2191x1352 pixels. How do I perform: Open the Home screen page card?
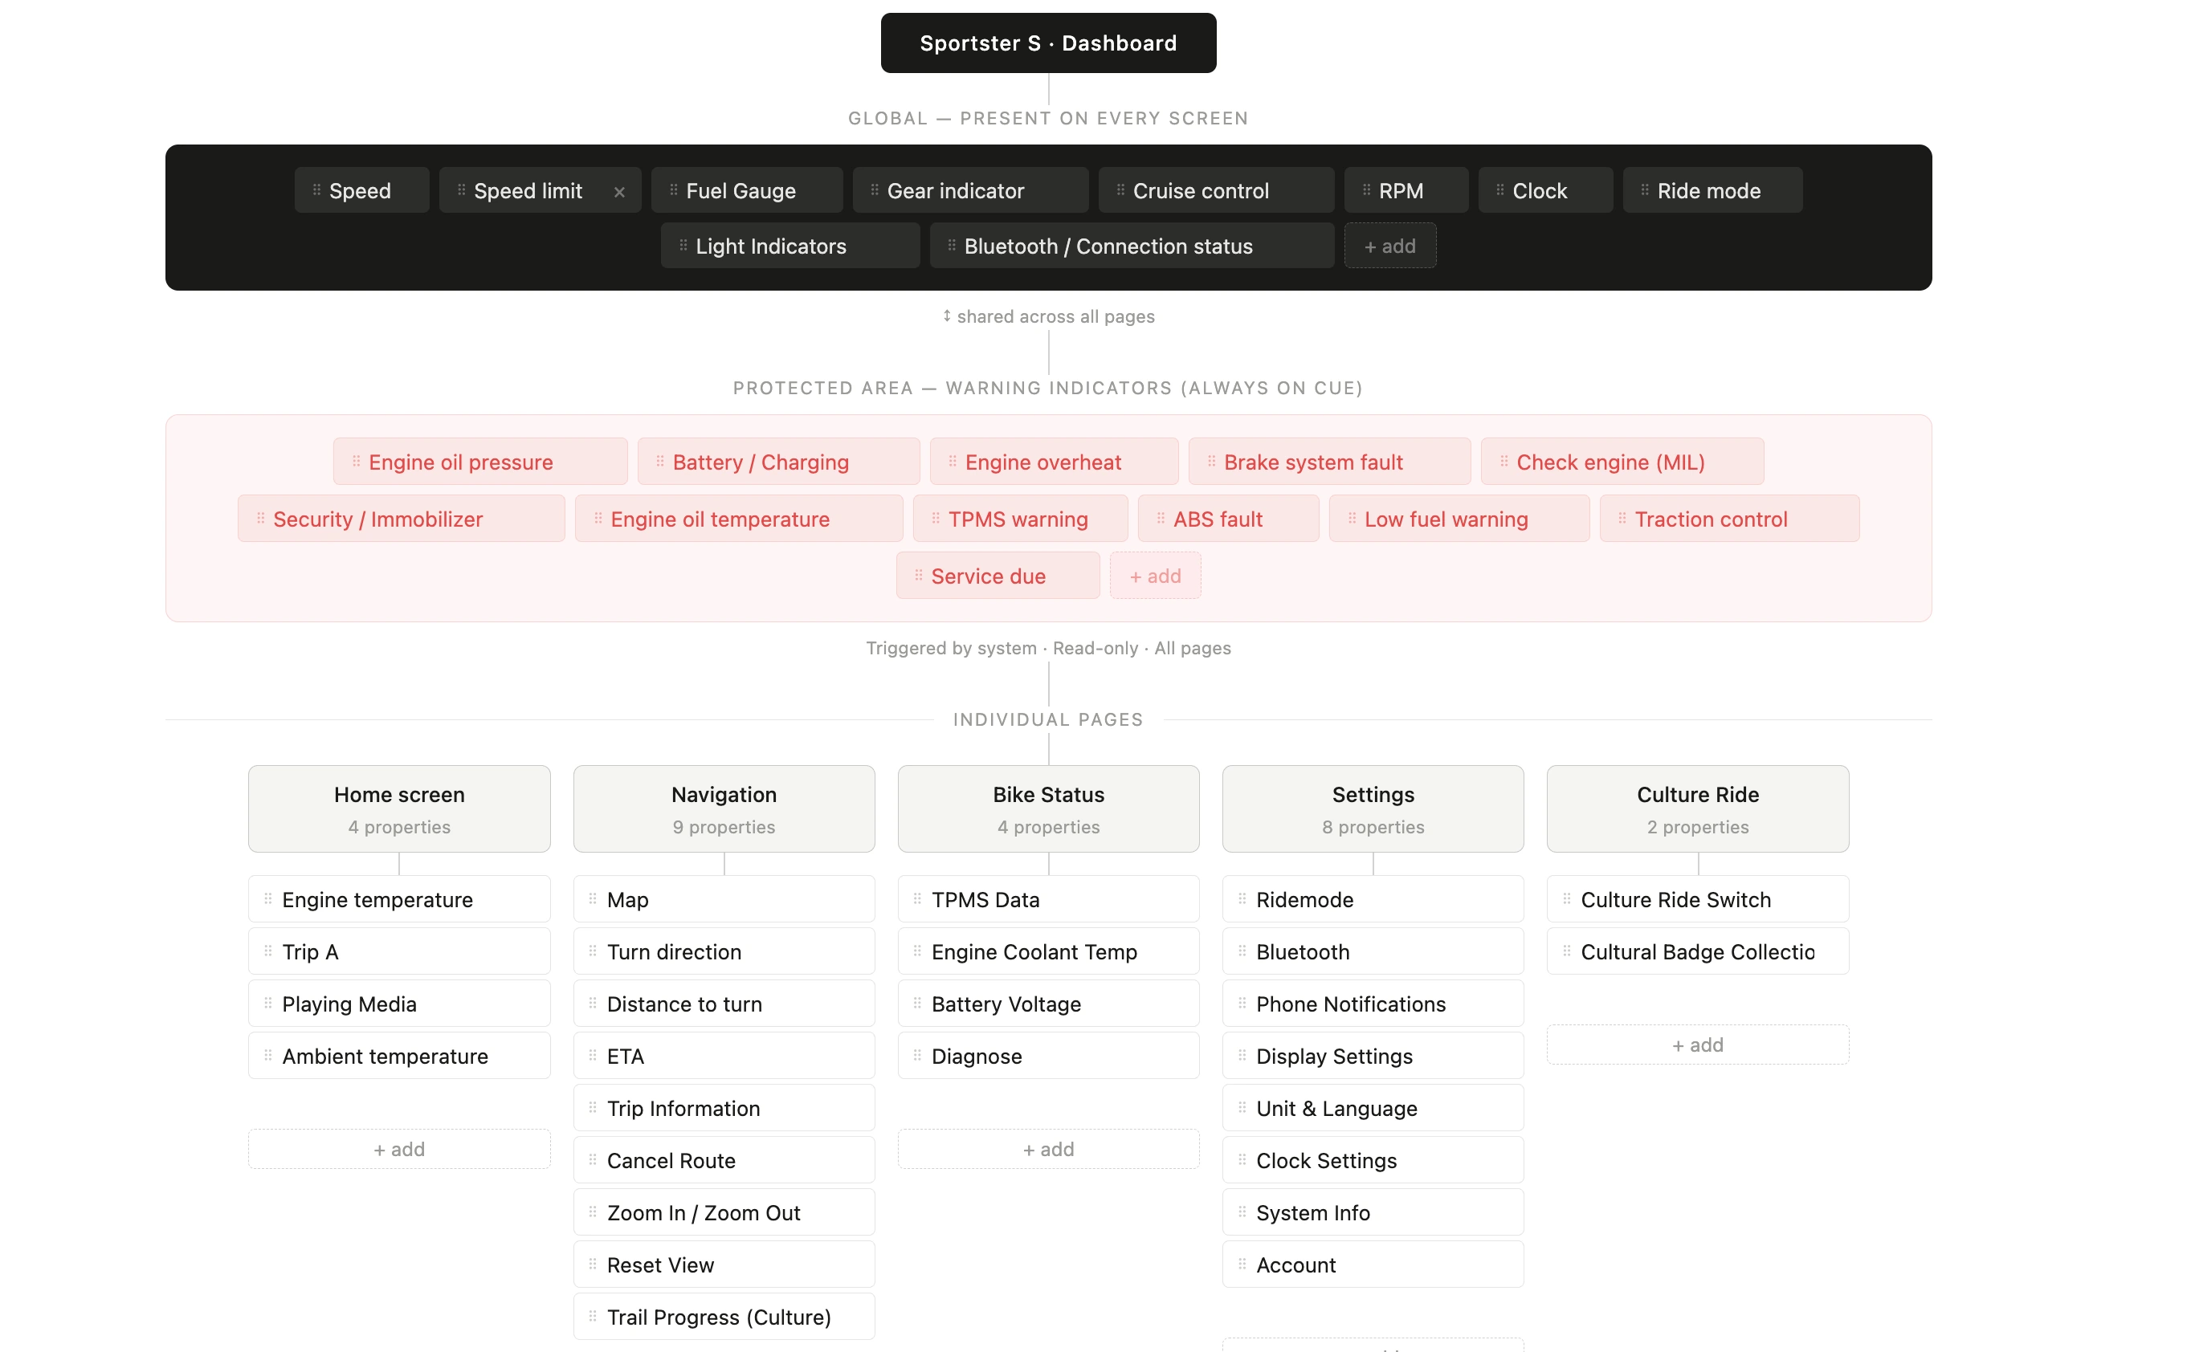(399, 808)
